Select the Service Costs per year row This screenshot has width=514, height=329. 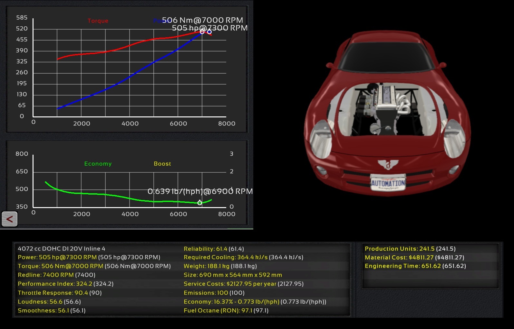click(x=243, y=284)
